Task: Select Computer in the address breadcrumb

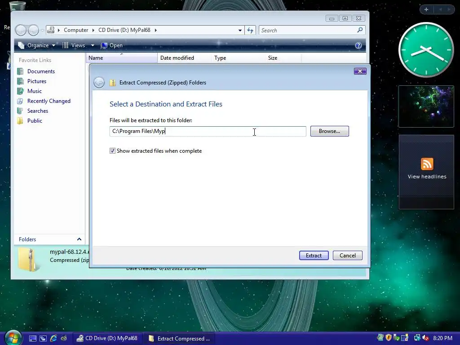Action: click(x=75, y=30)
